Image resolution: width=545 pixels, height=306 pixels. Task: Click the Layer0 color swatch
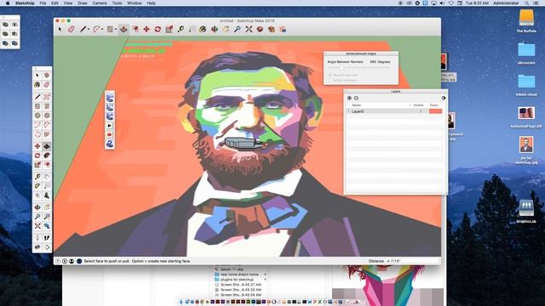(x=435, y=111)
